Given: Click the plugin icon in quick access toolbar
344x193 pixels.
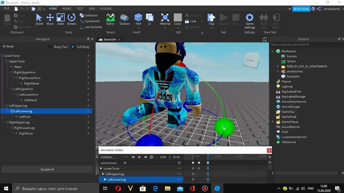Looking at the screenshot, I should click(x=34, y=9).
